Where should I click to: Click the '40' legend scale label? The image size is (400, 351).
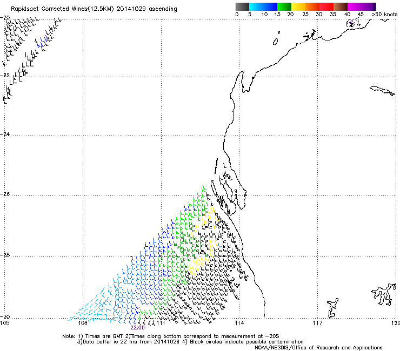(x=347, y=15)
